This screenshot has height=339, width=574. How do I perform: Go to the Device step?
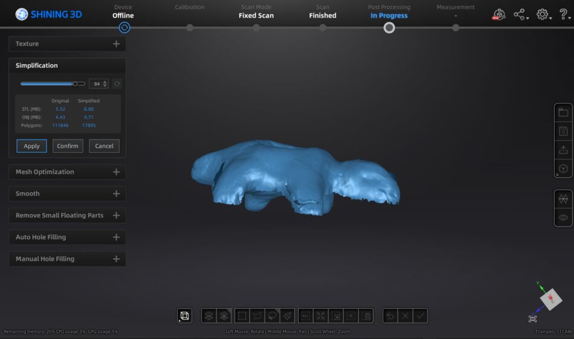pyautogui.click(x=123, y=11)
